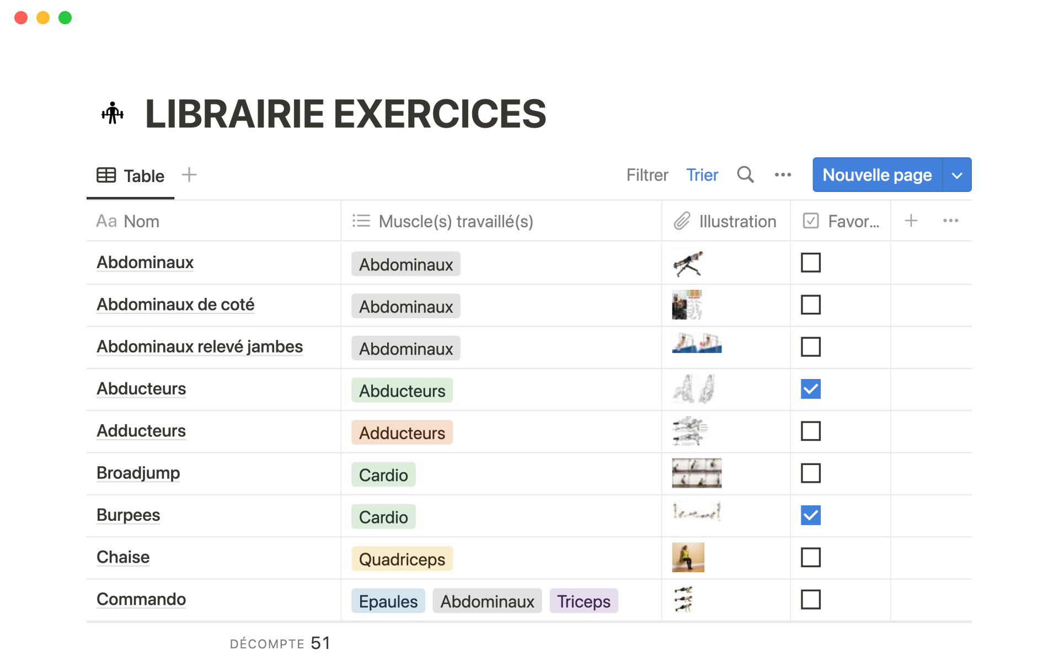This screenshot has width=1059, height=662.
Task: Open column options ellipsis in table header
Action: (950, 221)
